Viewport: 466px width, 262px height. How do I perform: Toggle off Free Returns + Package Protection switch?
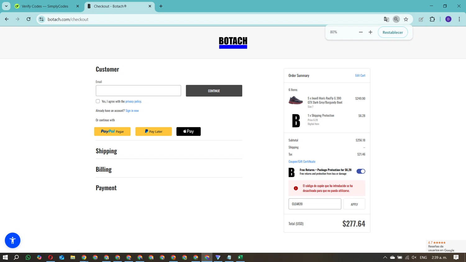[361, 171]
